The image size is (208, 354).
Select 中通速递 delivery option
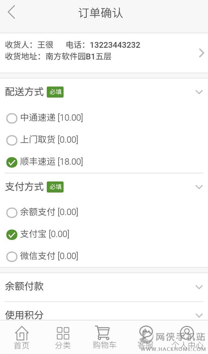point(12,118)
